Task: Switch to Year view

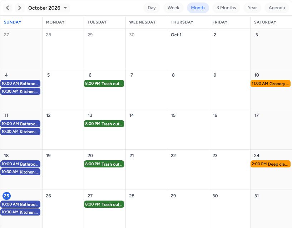Action: click(x=252, y=8)
